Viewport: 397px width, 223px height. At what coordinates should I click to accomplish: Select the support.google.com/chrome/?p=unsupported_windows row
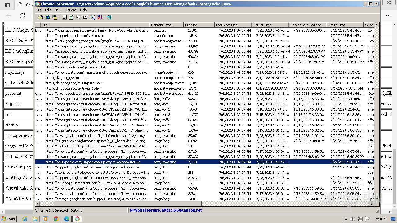pyautogui.click(x=205, y=167)
